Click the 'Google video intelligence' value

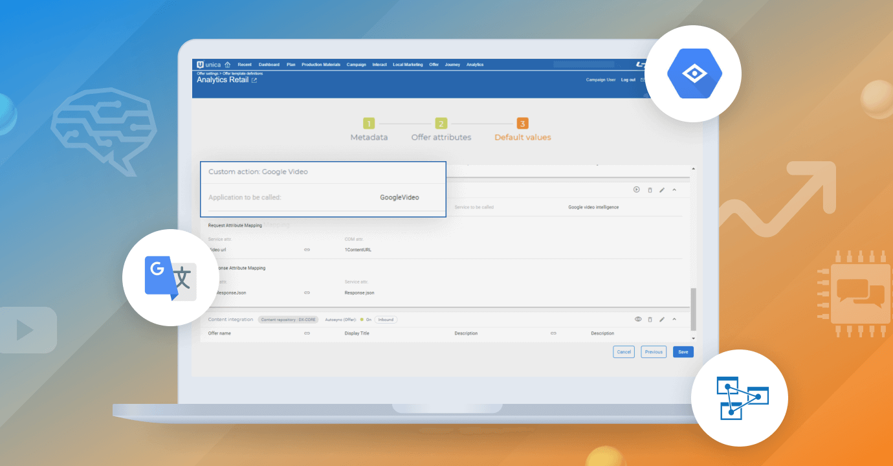click(593, 207)
